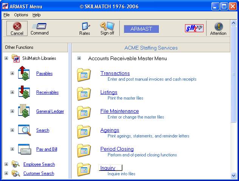Click the vertical scrollbar thumb
This screenshot has height=181, width=239.
point(233,74)
